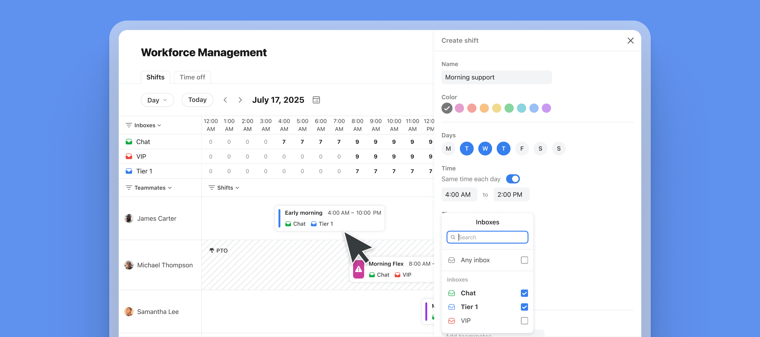Click the Shifts filter icon
The width and height of the screenshot is (760, 337).
(212, 188)
